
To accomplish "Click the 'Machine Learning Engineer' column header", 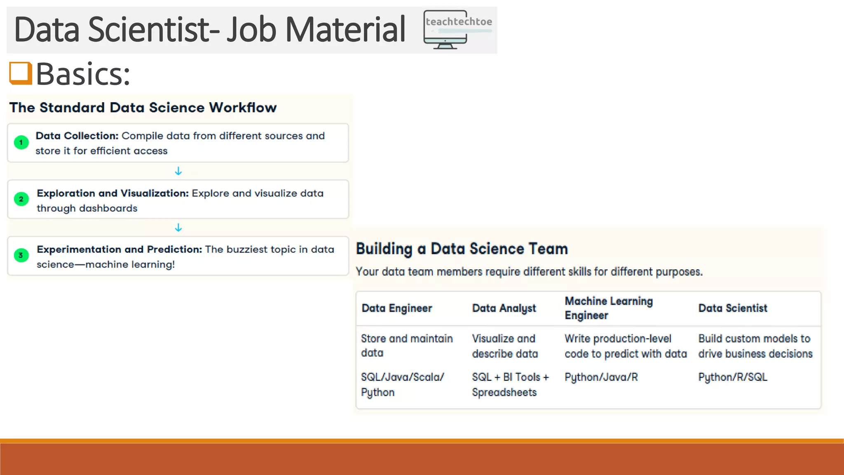I will coord(609,308).
